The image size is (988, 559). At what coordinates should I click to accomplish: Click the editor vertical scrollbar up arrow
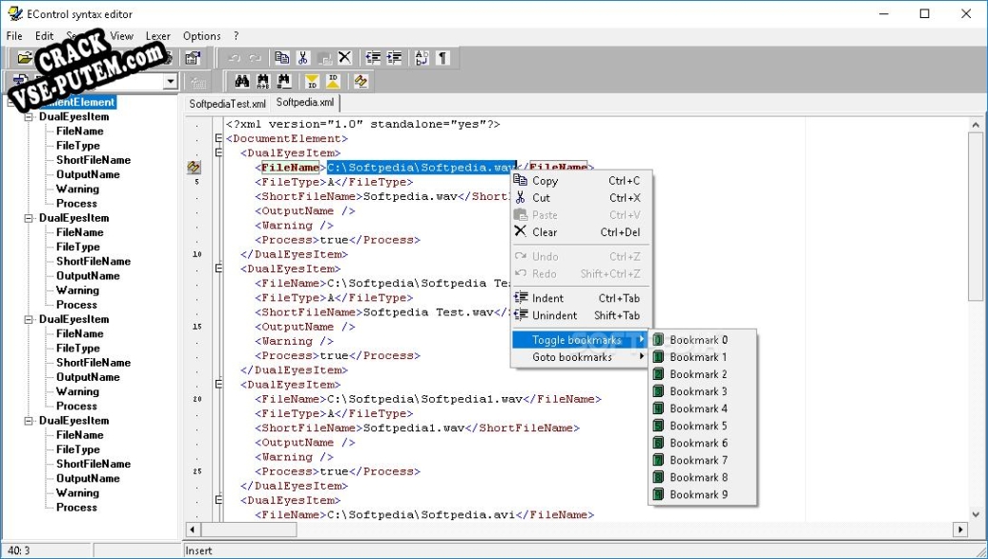[x=976, y=125]
